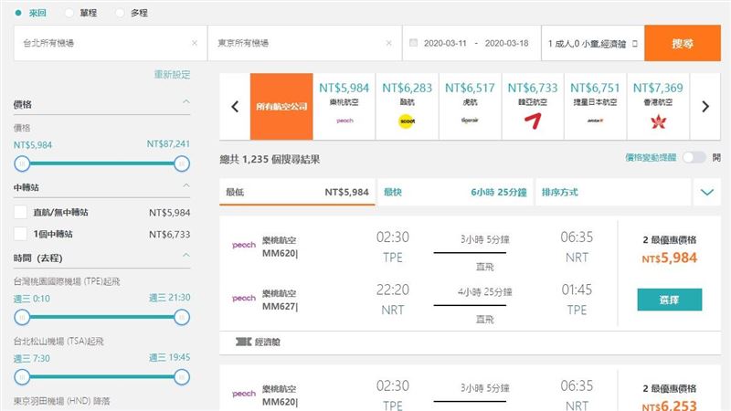Collapse the 價格 price filter section
This screenshot has height=411, width=731.
pyautogui.click(x=186, y=101)
